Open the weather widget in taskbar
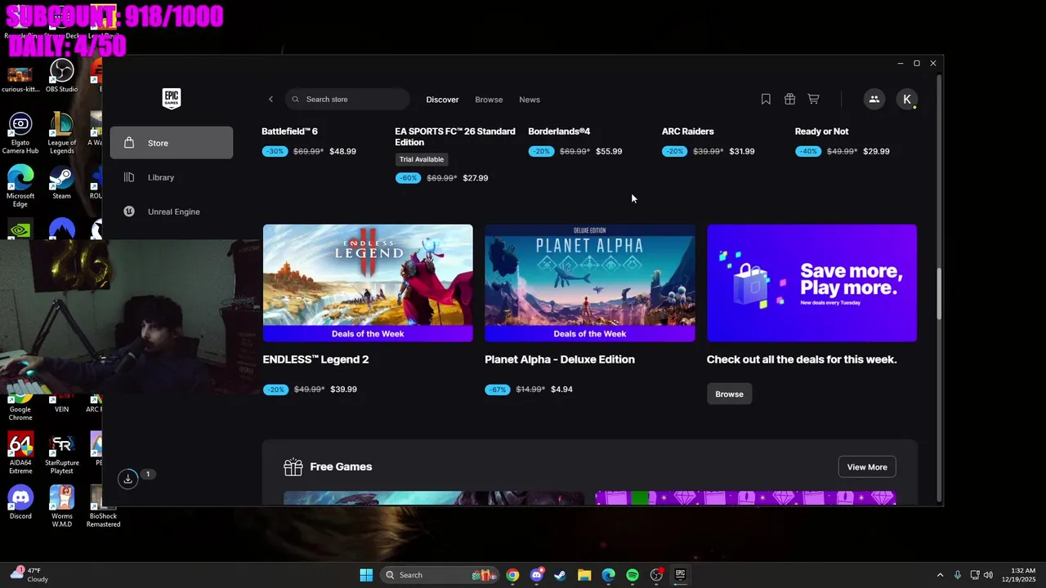The height and width of the screenshot is (588, 1046). point(29,575)
